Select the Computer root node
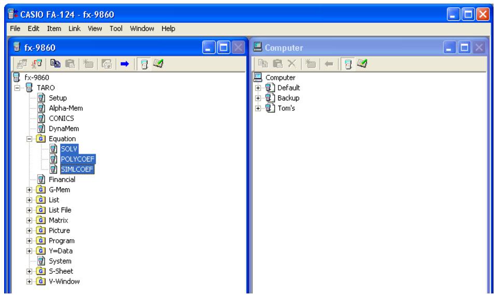Viewport: 494px width, 295px height. 280,77
